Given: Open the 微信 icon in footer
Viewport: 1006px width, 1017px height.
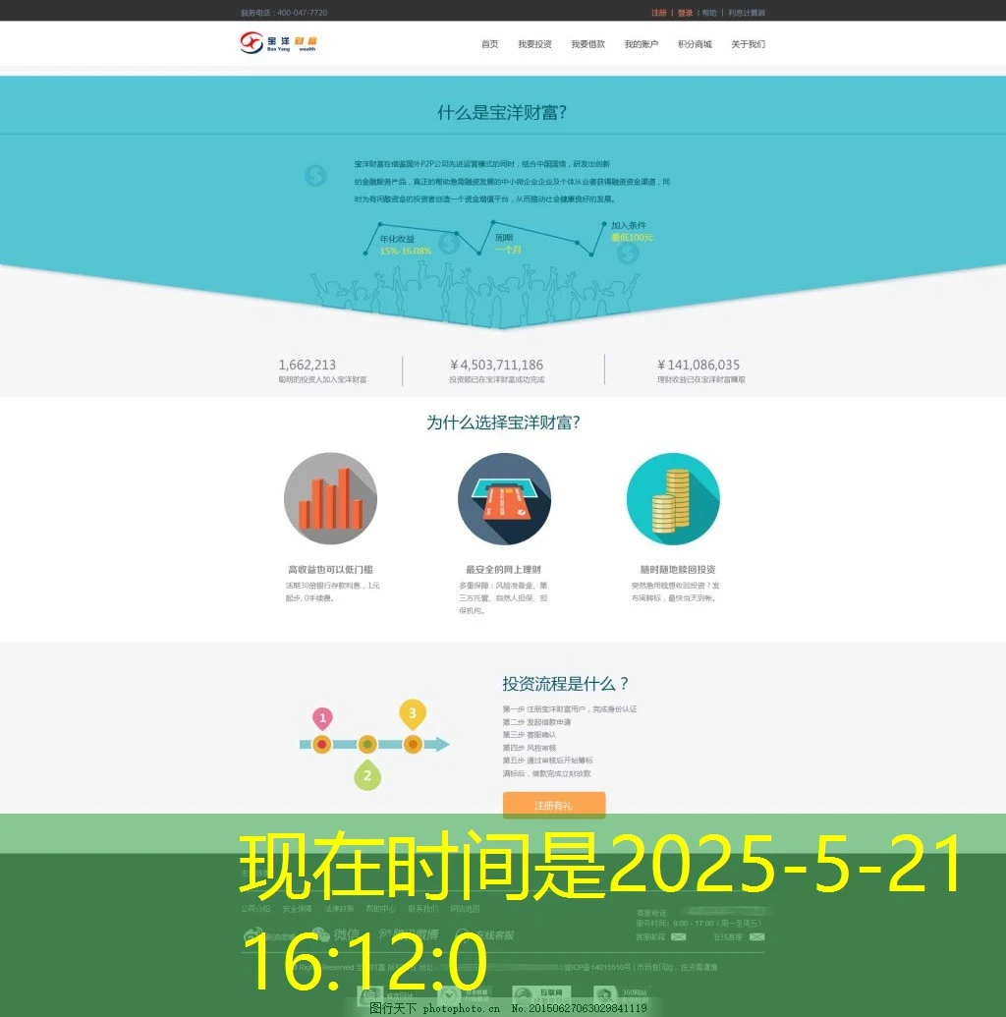Looking at the screenshot, I should click(x=320, y=934).
